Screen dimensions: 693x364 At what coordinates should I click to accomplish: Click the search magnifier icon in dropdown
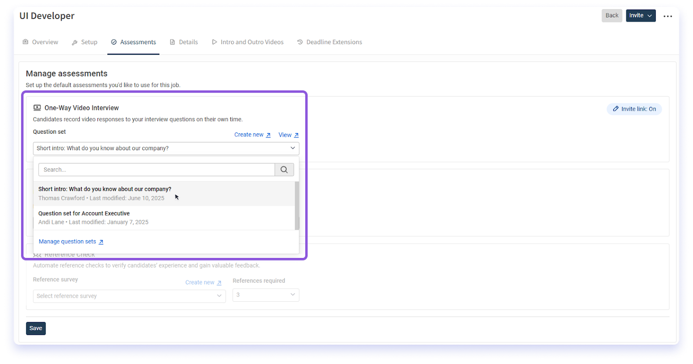pyautogui.click(x=284, y=170)
